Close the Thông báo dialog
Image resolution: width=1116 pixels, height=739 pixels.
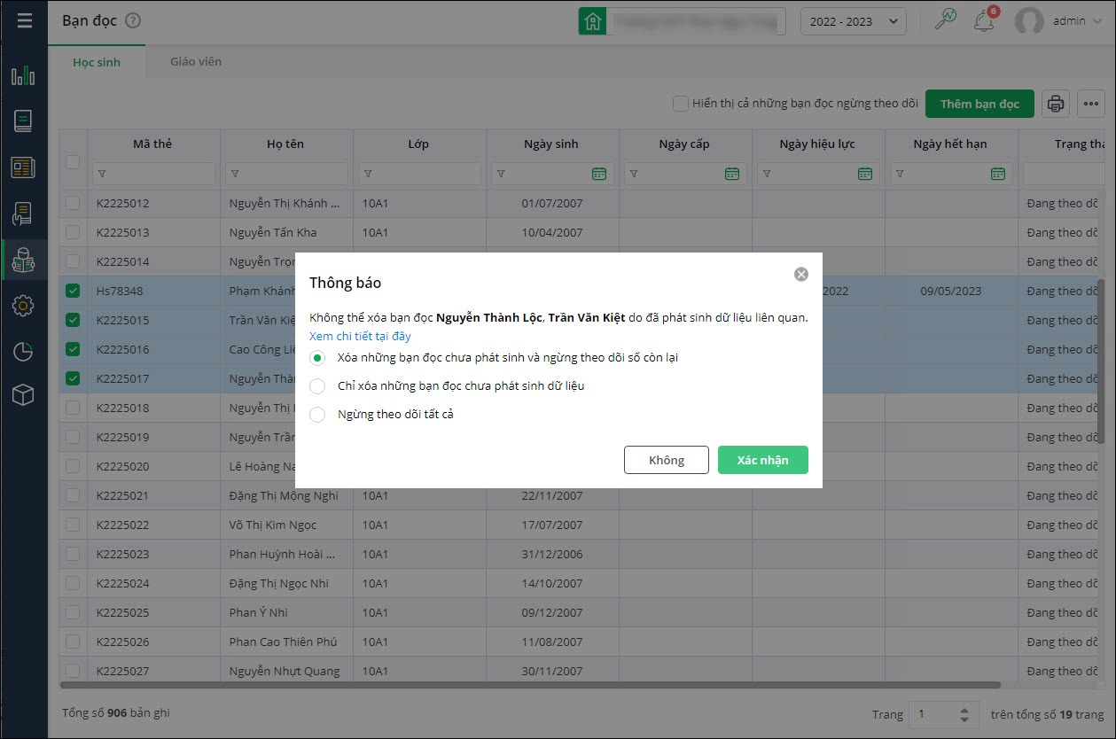801,275
